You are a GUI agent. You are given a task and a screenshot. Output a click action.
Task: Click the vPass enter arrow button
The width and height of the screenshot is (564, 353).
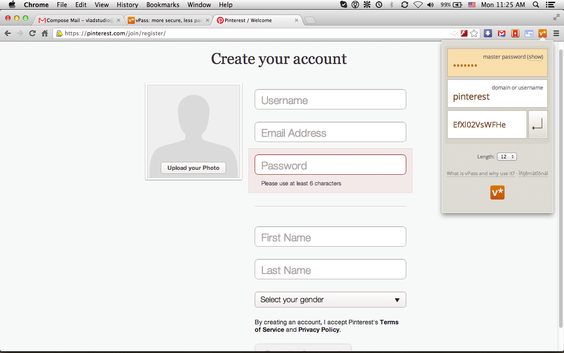click(538, 124)
